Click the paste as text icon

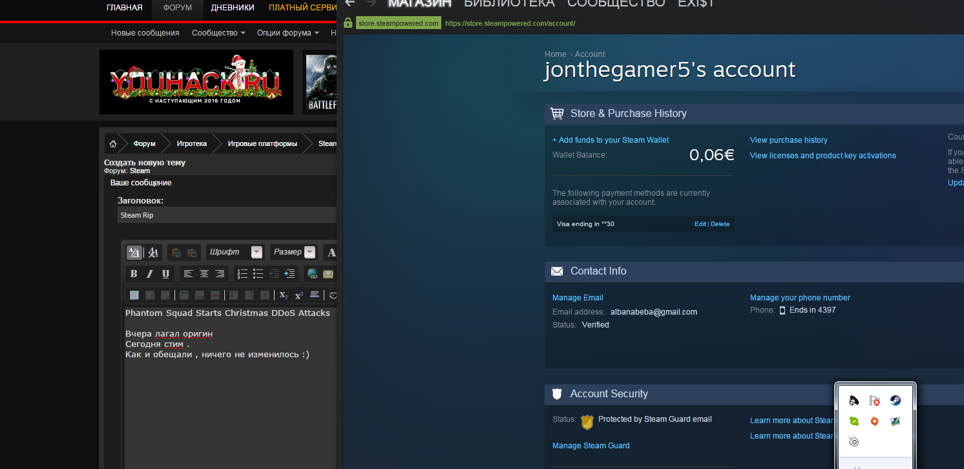(176, 253)
